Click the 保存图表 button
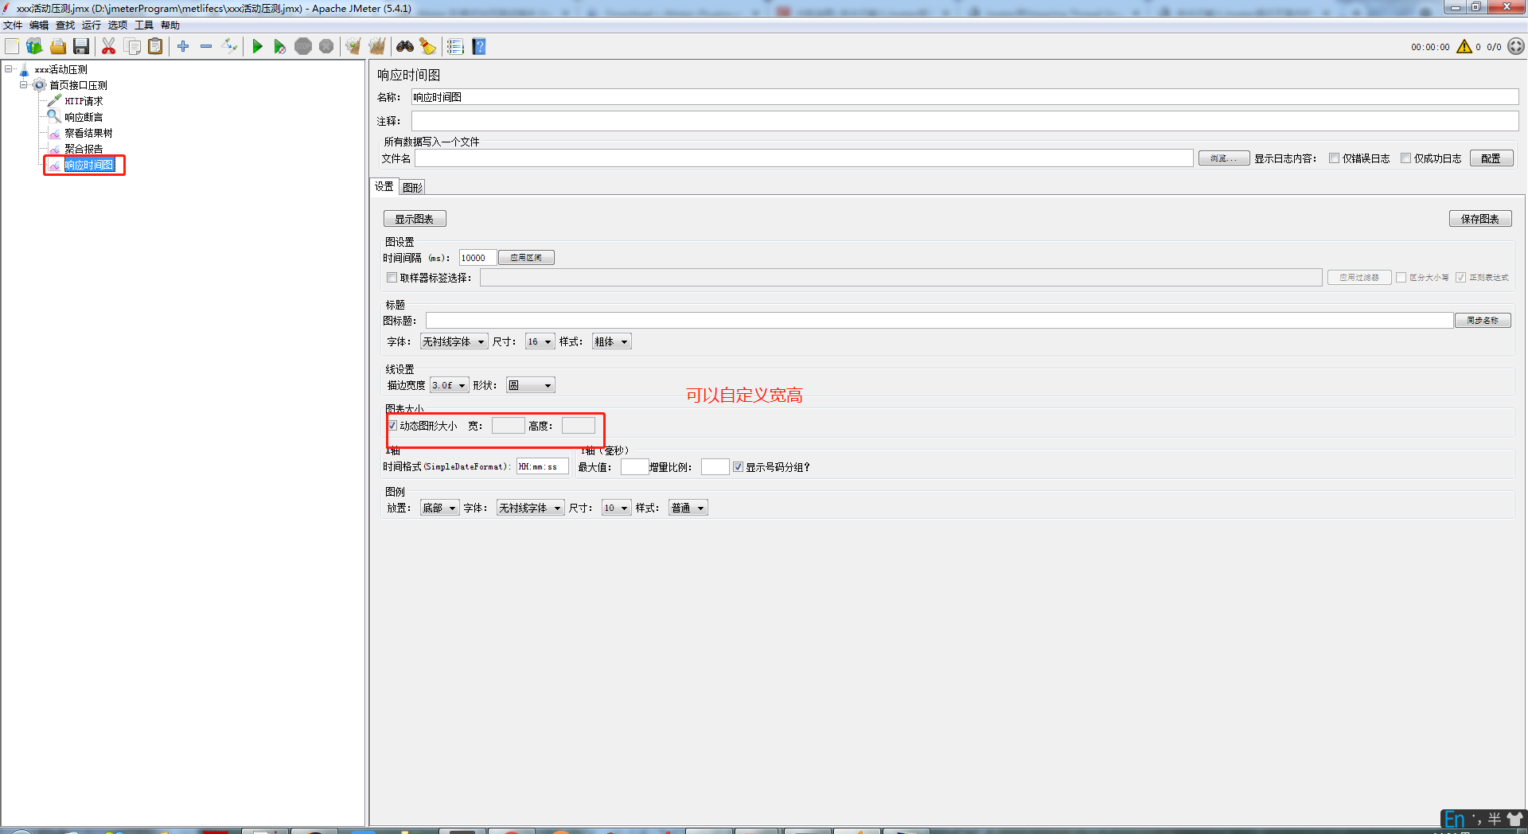Image resolution: width=1528 pixels, height=834 pixels. pos(1479,219)
